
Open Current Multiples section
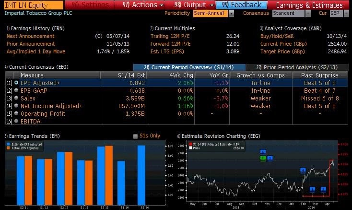(x=173, y=28)
